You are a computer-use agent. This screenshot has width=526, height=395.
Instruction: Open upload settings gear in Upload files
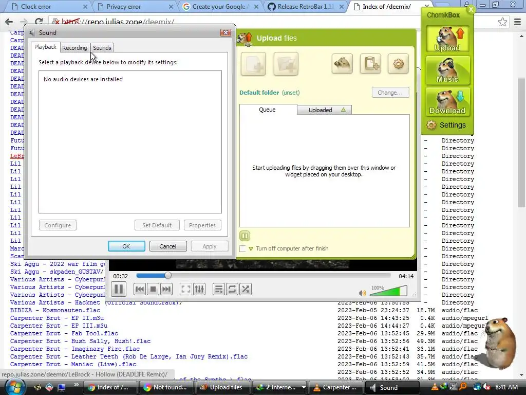(x=398, y=63)
